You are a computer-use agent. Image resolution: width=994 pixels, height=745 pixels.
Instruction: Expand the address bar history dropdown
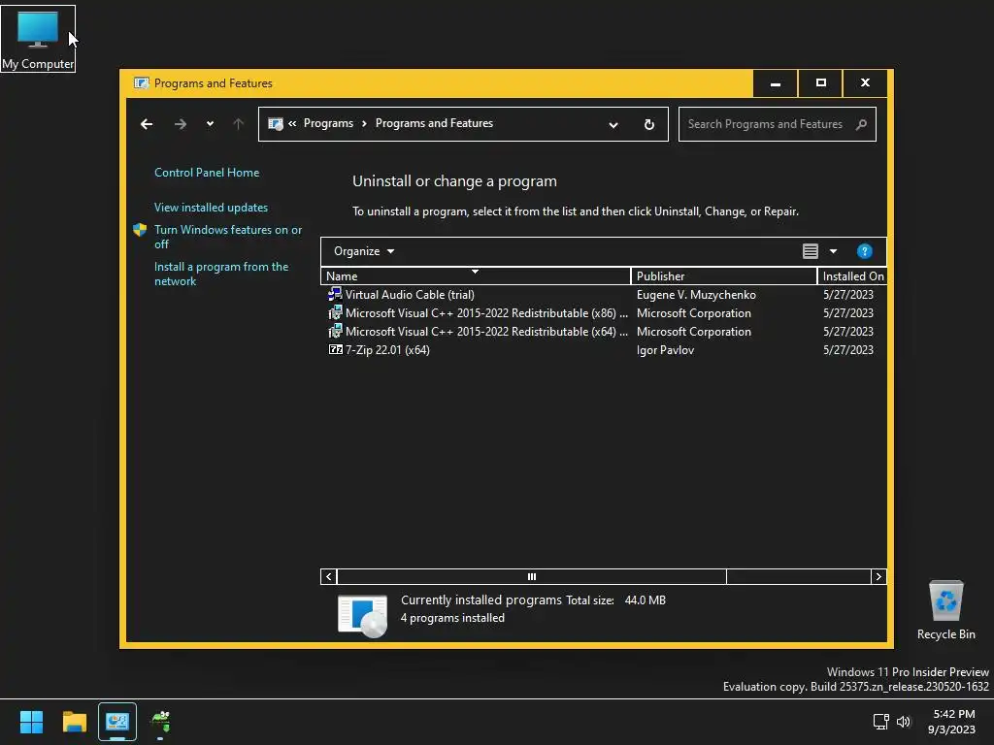(613, 125)
